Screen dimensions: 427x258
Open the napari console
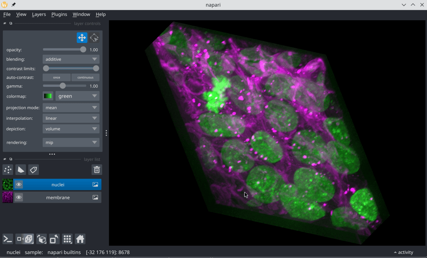coord(7,239)
